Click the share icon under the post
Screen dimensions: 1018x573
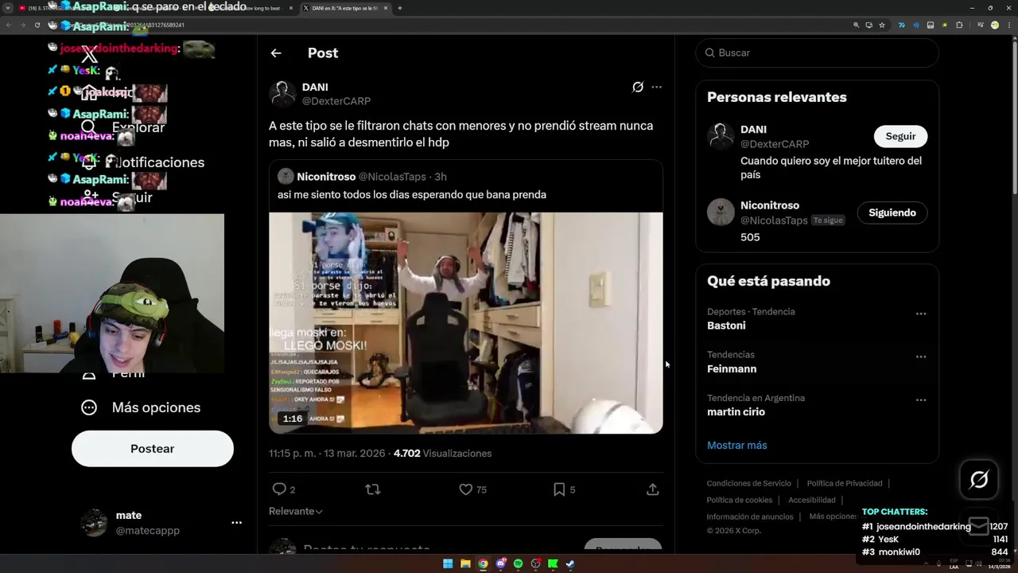[x=653, y=489]
